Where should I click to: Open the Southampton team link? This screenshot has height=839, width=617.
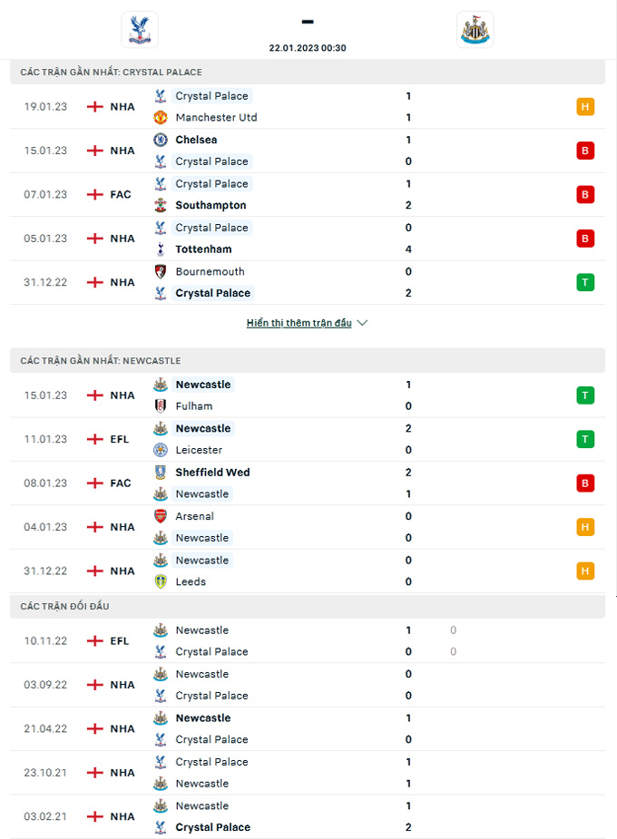(211, 206)
